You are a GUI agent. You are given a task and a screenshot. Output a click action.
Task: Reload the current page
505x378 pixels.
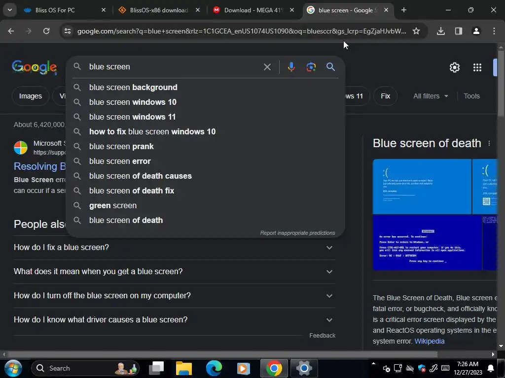[x=46, y=31]
